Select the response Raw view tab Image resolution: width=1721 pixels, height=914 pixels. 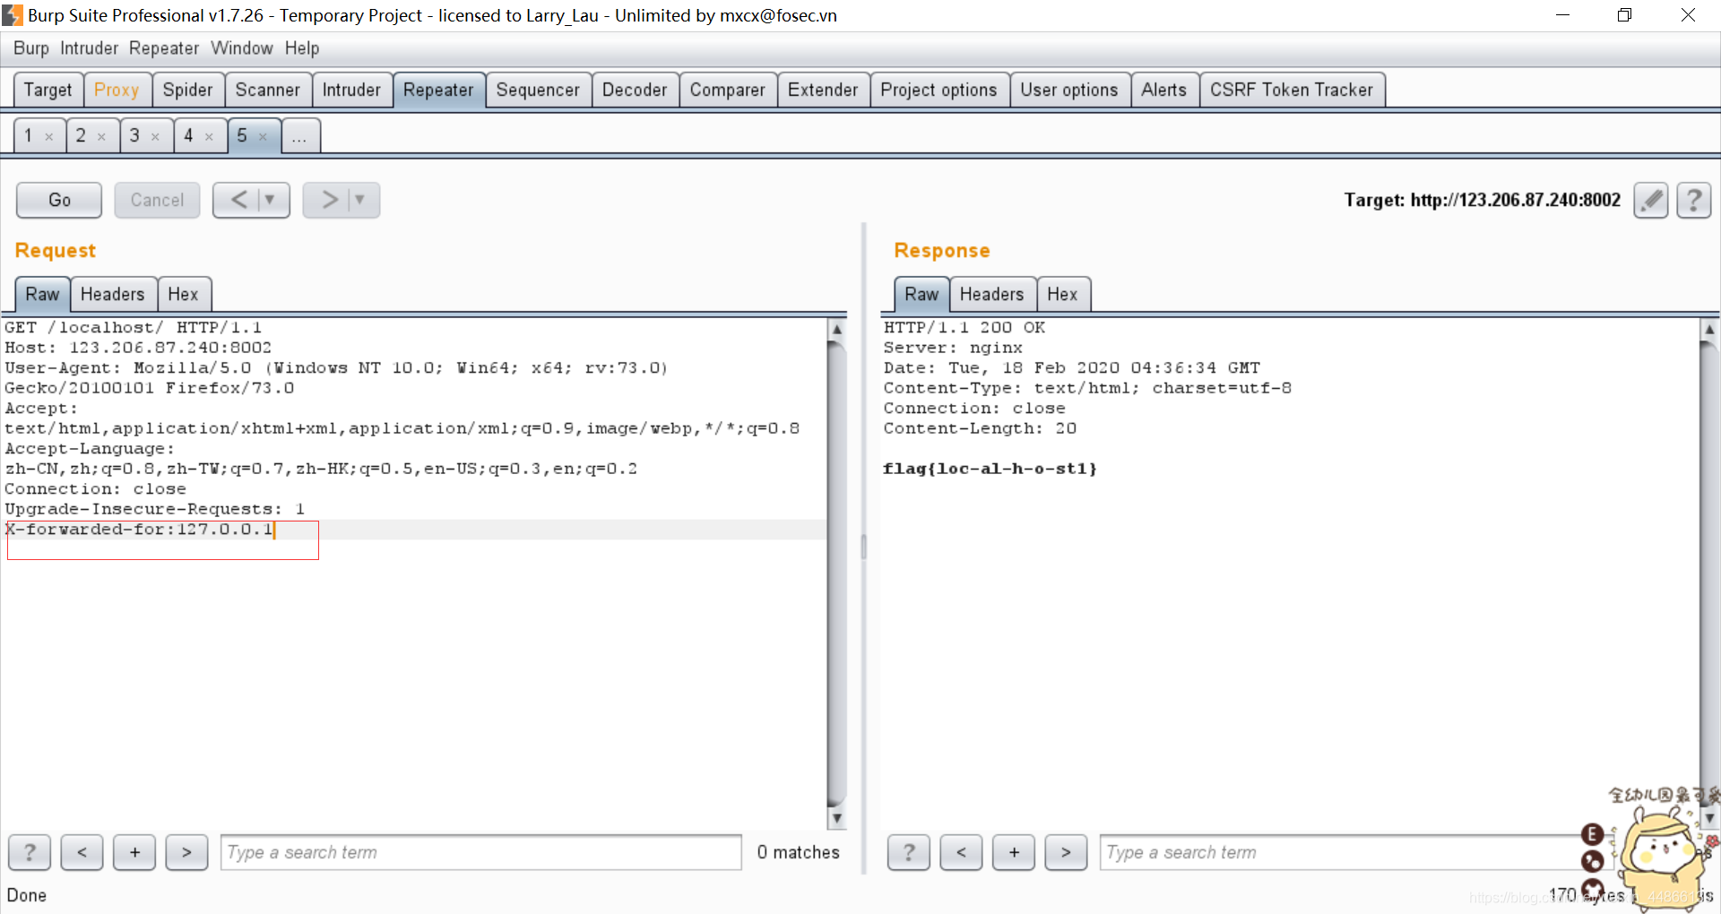[921, 294]
